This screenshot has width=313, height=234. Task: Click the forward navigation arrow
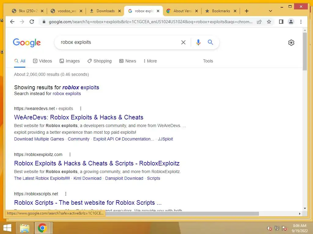[22, 22]
